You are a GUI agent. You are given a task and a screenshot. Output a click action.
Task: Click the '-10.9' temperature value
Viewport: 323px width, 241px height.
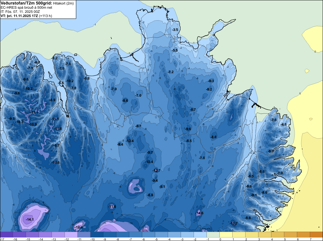pos(33,124)
